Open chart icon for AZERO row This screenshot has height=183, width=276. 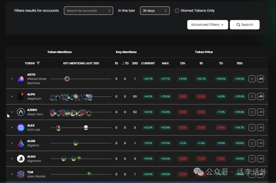coord(260,112)
